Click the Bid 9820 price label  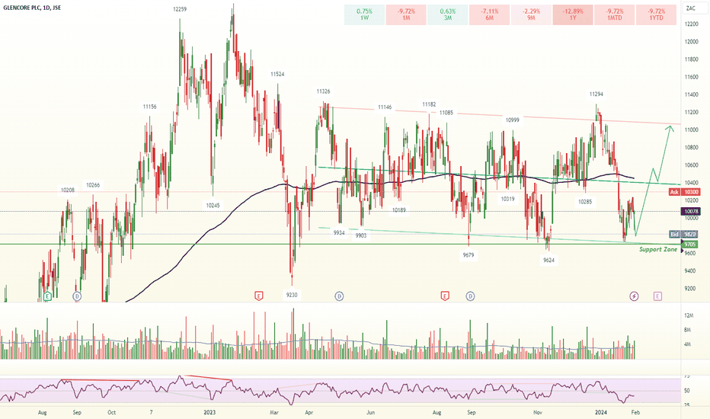click(x=684, y=234)
